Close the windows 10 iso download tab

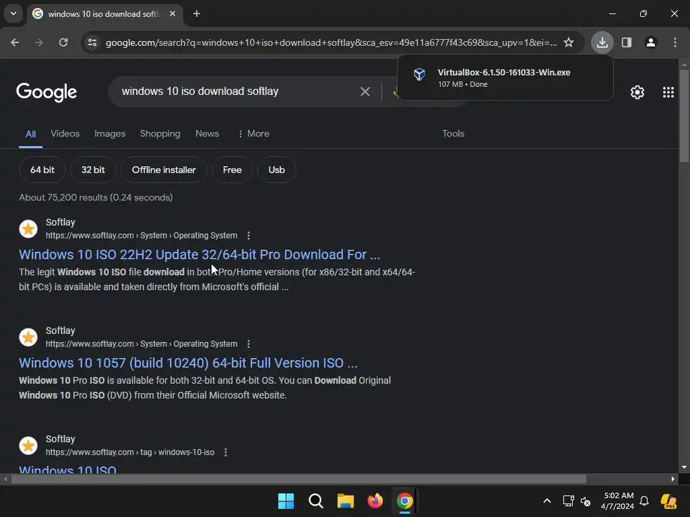pyautogui.click(x=172, y=13)
